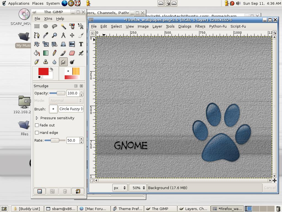
Task: Swap foreground and background colors arrow
Action: coord(51,69)
